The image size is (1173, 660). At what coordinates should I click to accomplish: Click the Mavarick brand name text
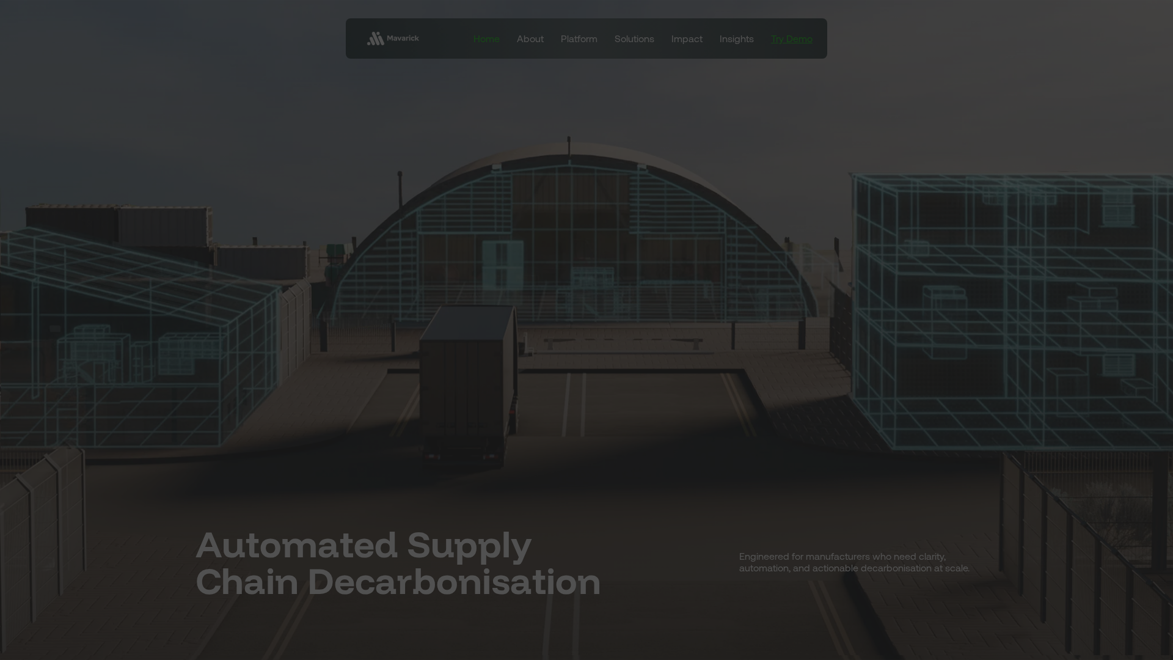403,38
